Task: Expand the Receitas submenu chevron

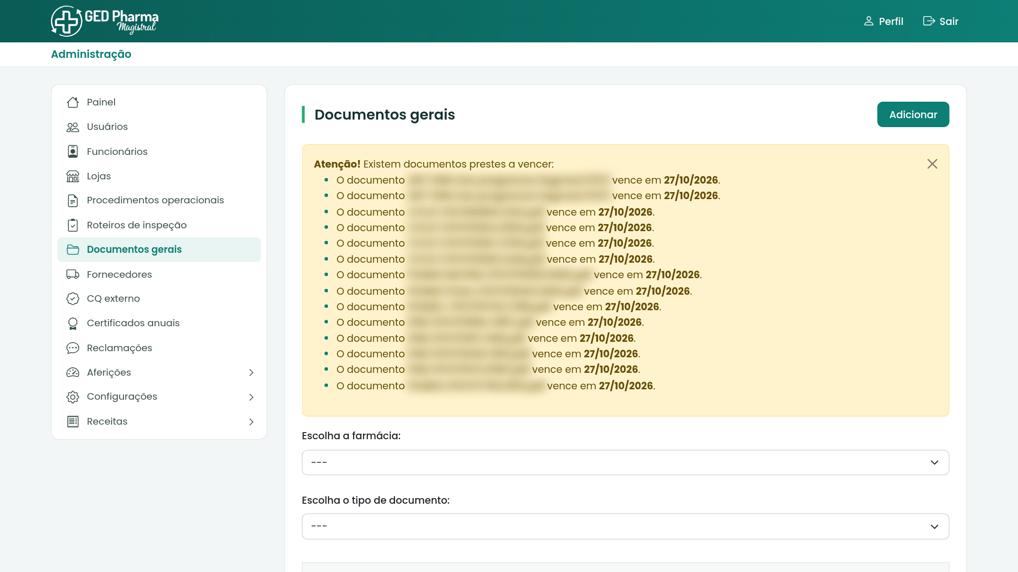Action: click(x=251, y=422)
